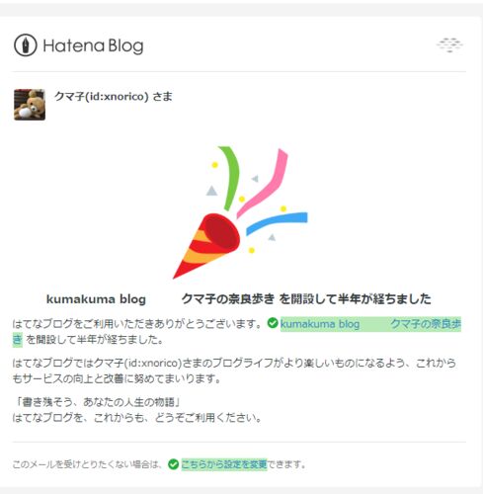Screen dimensions: 483x494
Task: Open the highlighted クマ子の奈良歩 link text
Action: coord(426,324)
